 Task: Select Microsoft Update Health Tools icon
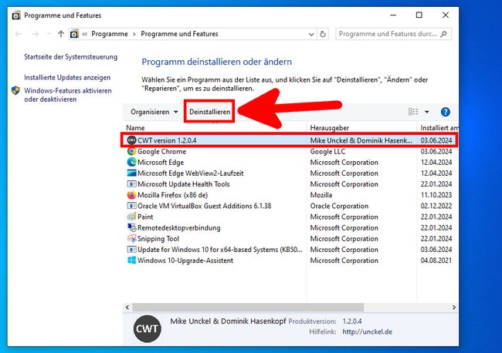pyautogui.click(x=131, y=184)
